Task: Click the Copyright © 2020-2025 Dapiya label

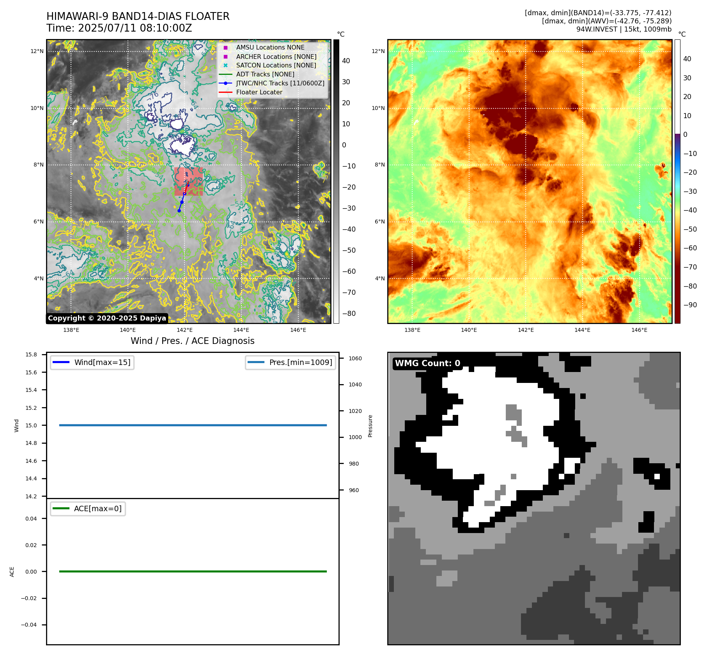Action: click(107, 318)
